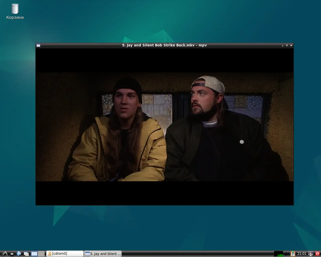Image resolution: width=321 pixels, height=257 pixels.
Task: Open the red logout power button
Action: pos(317,254)
